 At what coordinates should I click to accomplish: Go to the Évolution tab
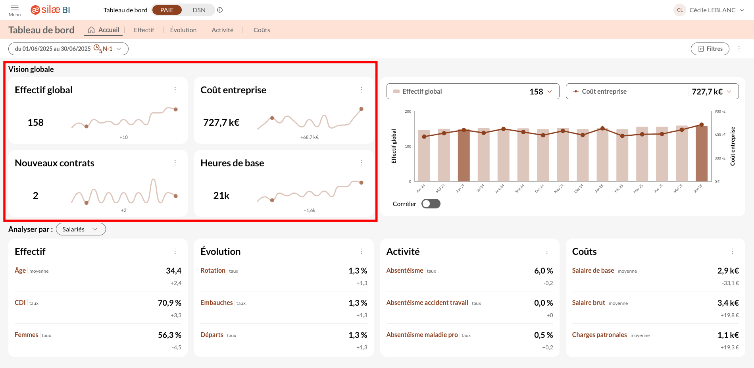183,30
